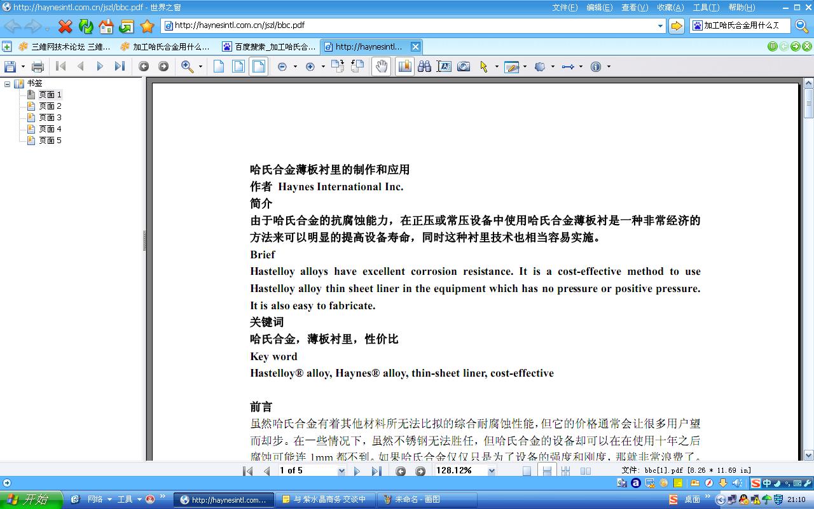The height and width of the screenshot is (509, 814).
Task: Select single page layout in bottom bar
Action: click(x=527, y=471)
